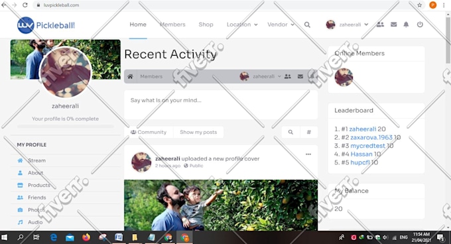Image resolution: width=451 pixels, height=244 pixels.
Task: Select the Community filter tab
Action: pyautogui.click(x=149, y=132)
